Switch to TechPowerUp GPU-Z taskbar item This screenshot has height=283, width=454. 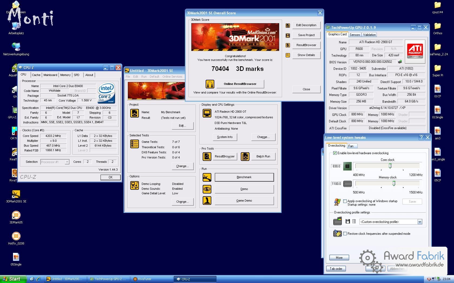click(109, 279)
